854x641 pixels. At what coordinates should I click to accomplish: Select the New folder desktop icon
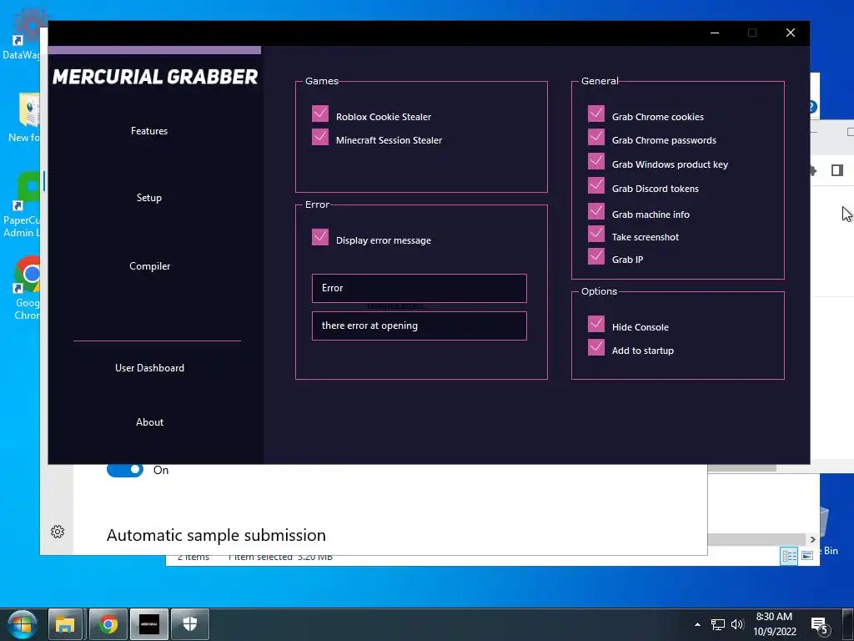[x=26, y=118]
